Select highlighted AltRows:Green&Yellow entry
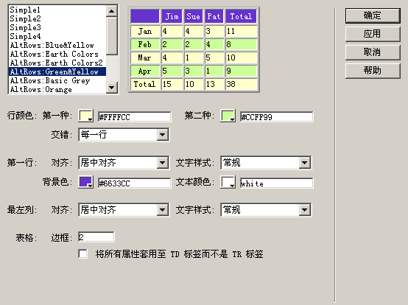Screen dimensions: 408x305 [x=57, y=71]
